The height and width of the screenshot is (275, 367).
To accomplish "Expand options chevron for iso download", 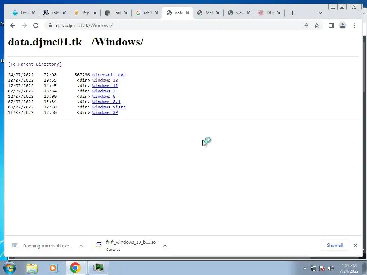I will [165, 246].
